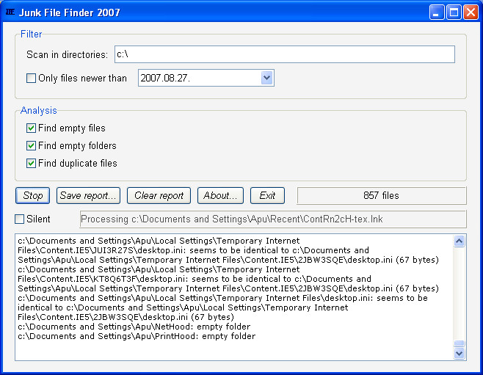Uncheck Find duplicate files
The width and height of the screenshot is (483, 375).
31,163
